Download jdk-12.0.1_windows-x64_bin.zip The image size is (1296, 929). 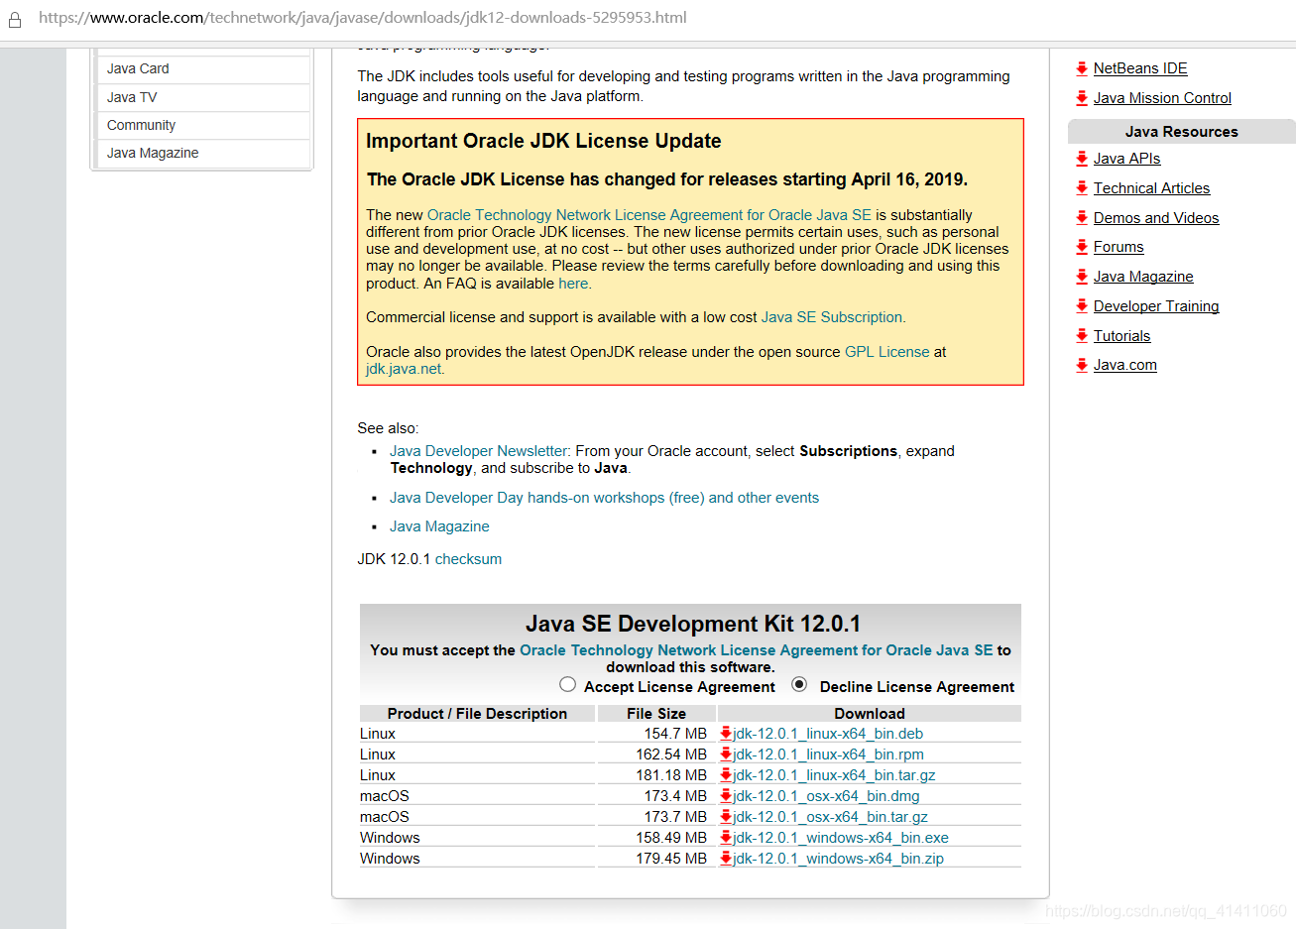pyautogui.click(x=838, y=859)
